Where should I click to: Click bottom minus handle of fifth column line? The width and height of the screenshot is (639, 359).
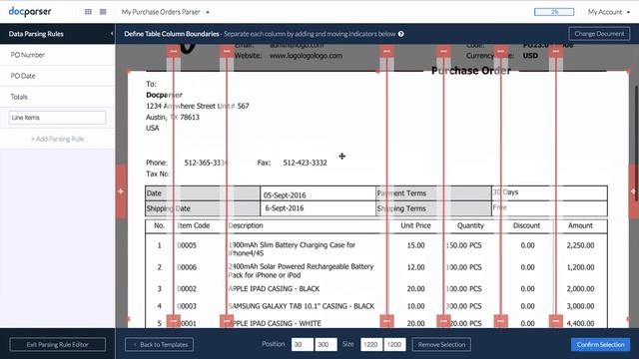(501, 321)
